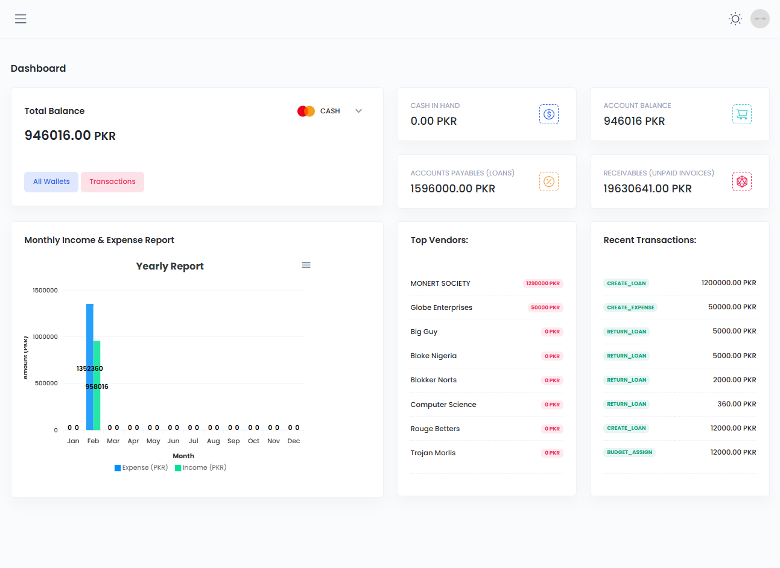
Task: Click the Mastercard CASH wallet logo
Action: click(x=306, y=111)
